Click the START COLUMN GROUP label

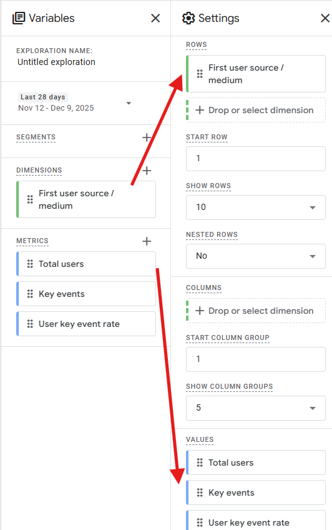228,337
